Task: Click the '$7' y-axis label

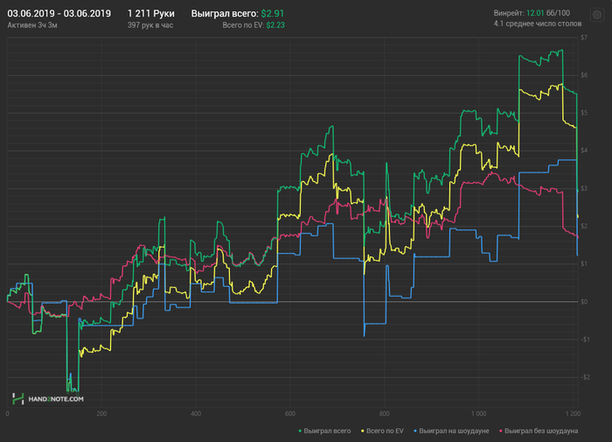Action: tap(584, 38)
